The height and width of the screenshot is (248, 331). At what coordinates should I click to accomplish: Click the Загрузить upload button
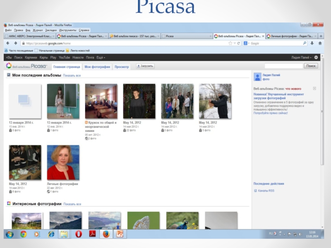145,66
